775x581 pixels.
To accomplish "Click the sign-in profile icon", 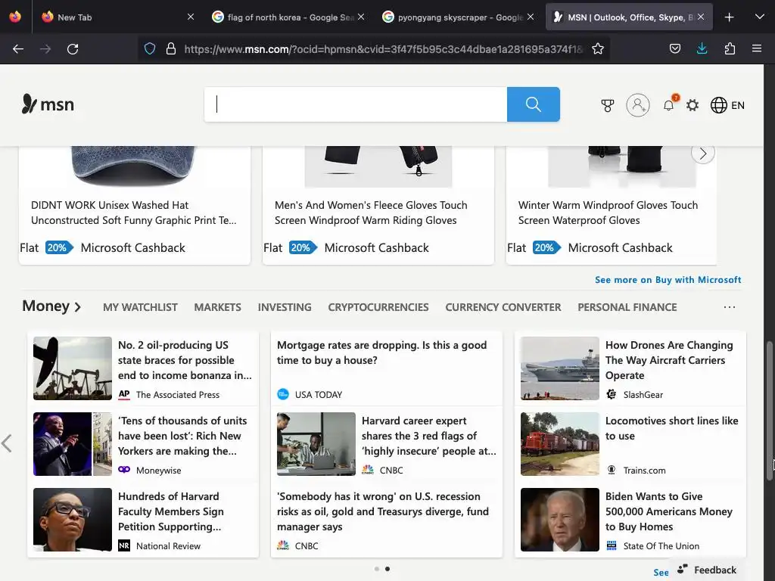I will click(638, 105).
